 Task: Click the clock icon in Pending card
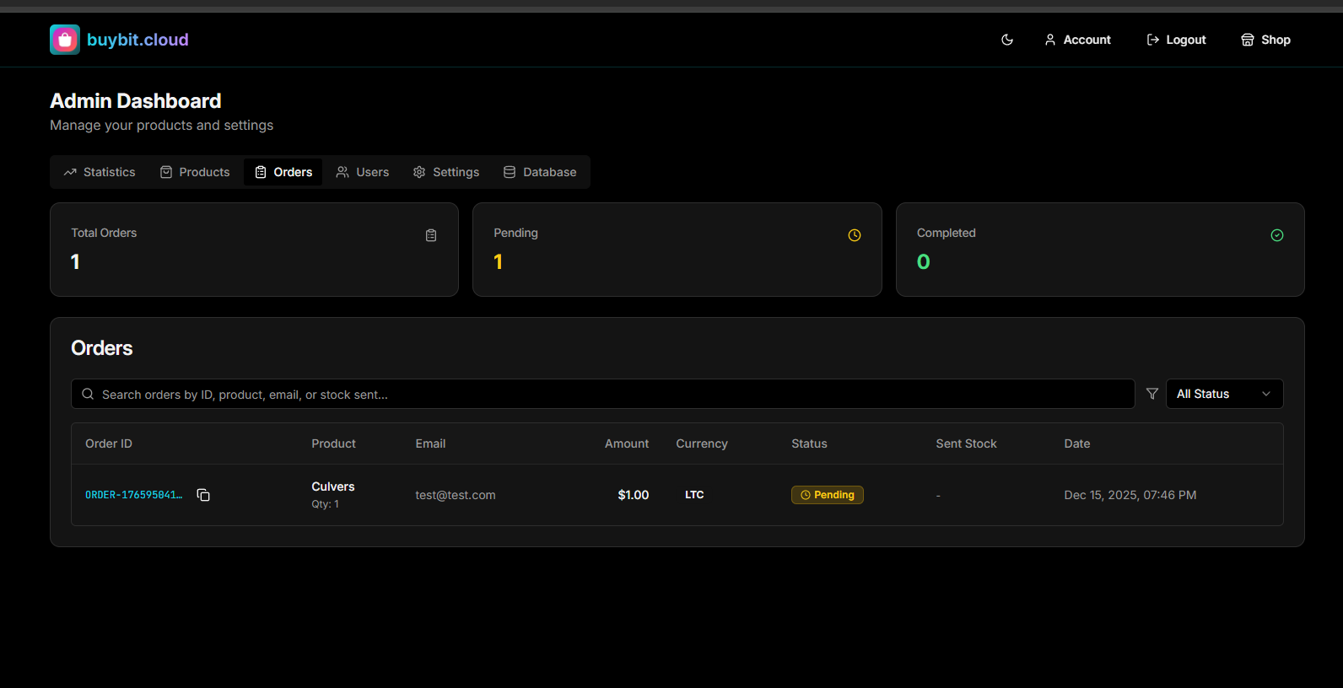point(854,235)
